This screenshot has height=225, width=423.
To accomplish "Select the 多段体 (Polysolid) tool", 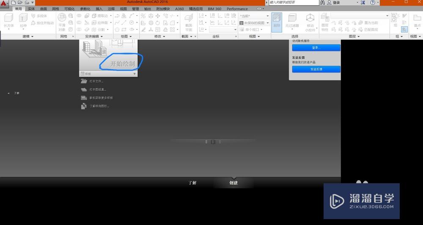I will point(39,16).
